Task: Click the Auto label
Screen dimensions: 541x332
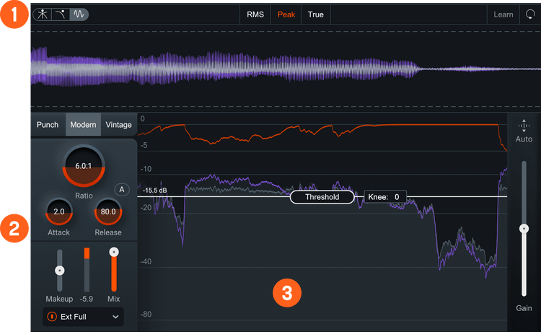Action: pyautogui.click(x=524, y=139)
